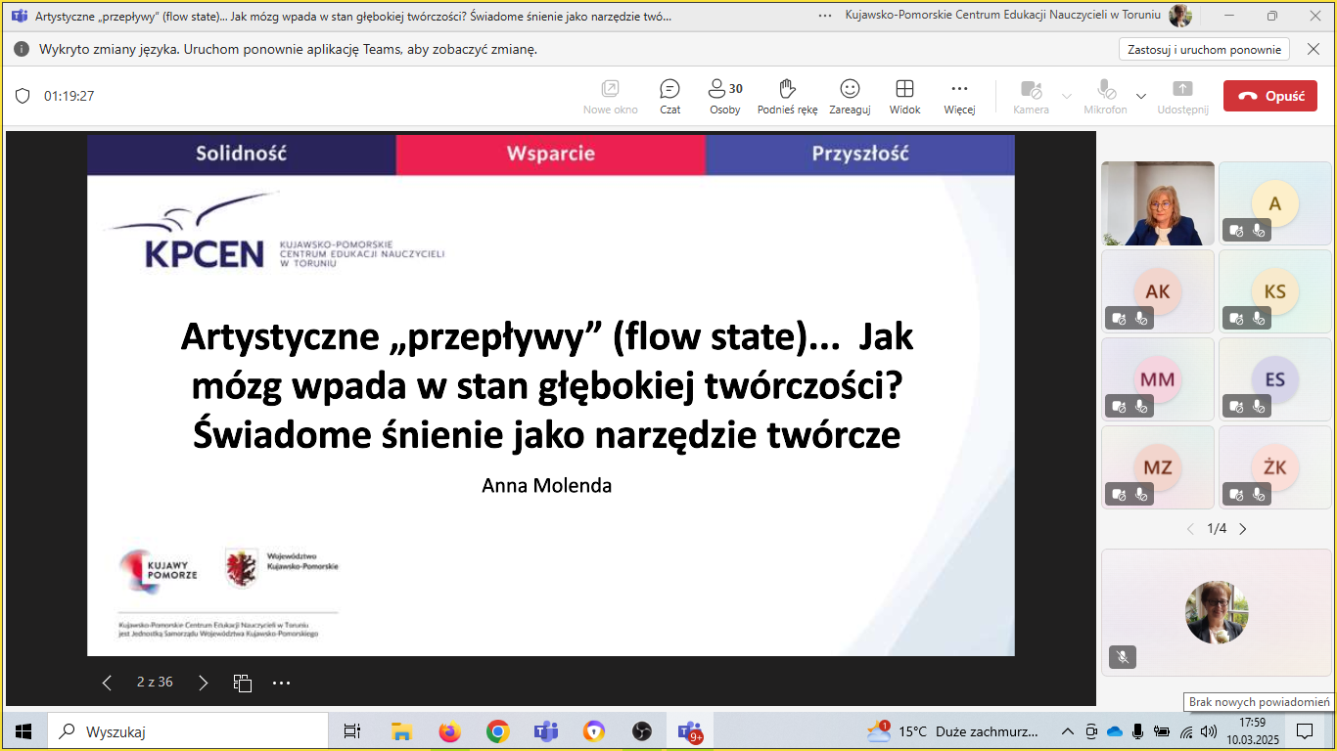Open reactions with Zareaguj

coord(850,96)
